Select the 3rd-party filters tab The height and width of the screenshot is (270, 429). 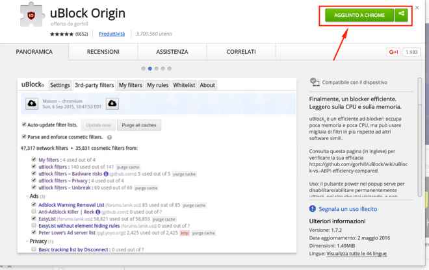click(94, 85)
